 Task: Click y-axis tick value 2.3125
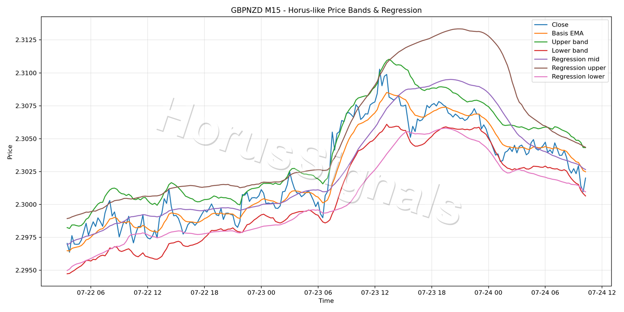pyautogui.click(x=27, y=40)
